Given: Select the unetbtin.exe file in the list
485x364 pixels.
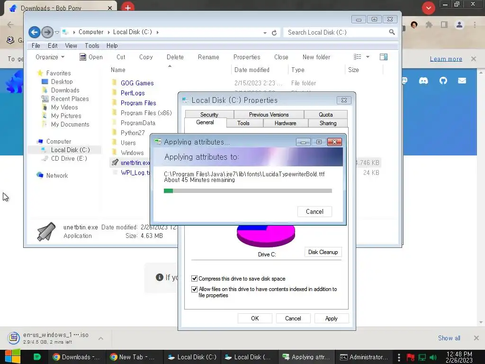Looking at the screenshot, I should [135, 163].
